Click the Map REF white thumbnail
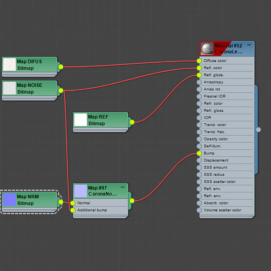271x271 pixels. (x=80, y=120)
